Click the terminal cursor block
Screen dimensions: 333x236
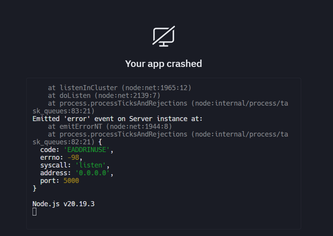(34, 212)
